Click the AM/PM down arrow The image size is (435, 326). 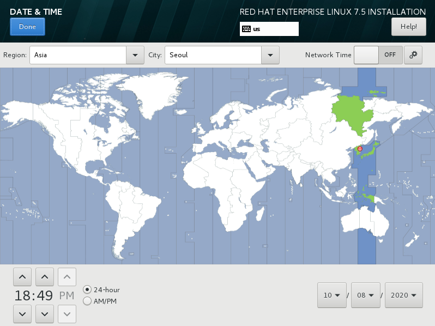[x=67, y=314]
